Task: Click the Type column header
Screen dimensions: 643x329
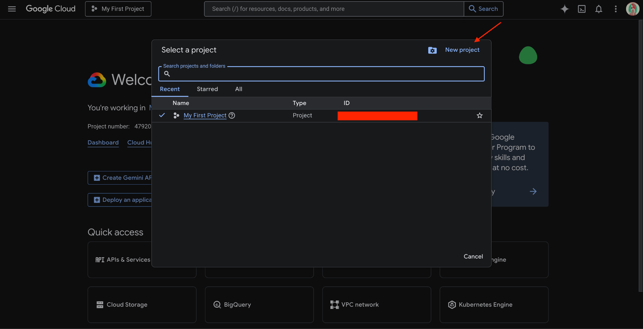Action: click(300, 103)
